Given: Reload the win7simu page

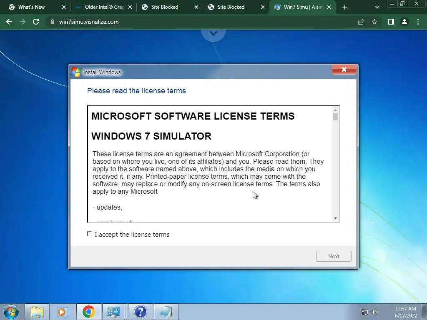Looking at the screenshot, I should 36,22.
